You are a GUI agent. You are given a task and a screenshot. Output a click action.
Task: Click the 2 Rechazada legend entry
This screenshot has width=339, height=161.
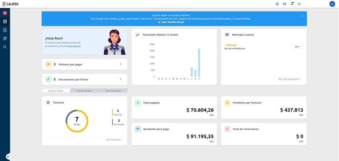point(119,122)
